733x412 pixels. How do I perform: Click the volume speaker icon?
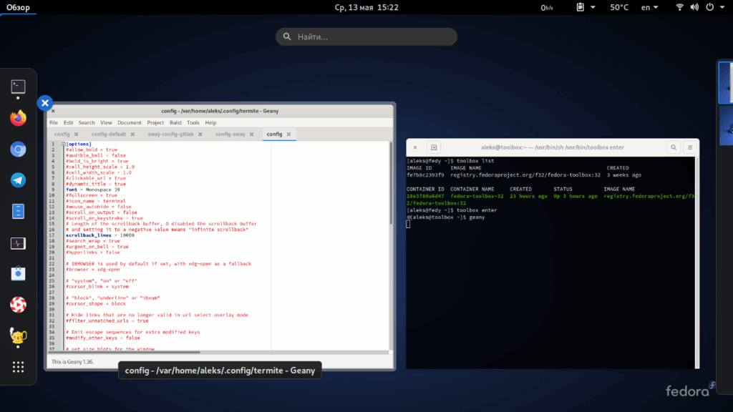(x=694, y=7)
